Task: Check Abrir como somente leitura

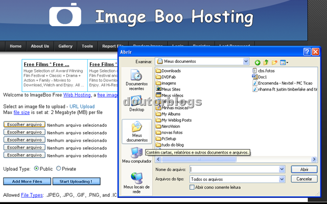Action: coord(192,187)
